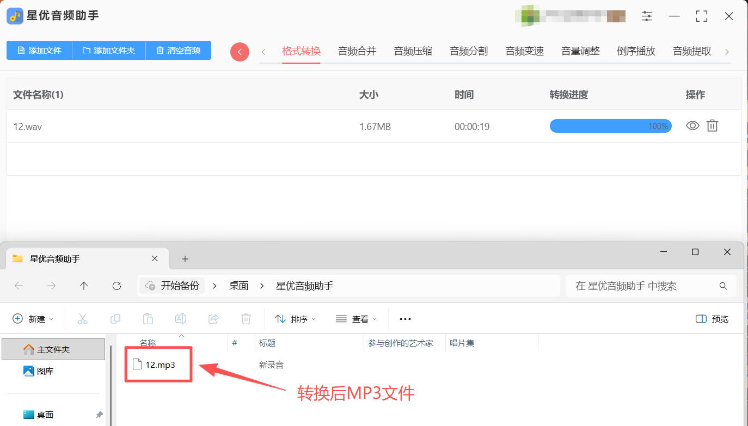Go forward in File Explorer
Image resolution: width=748 pixels, height=426 pixels.
[x=52, y=286]
